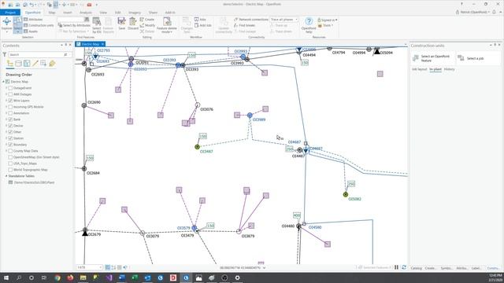
Task: Select List By Selection icon
Action: [27, 64]
